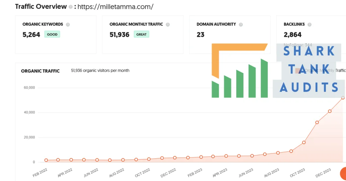The height and width of the screenshot is (181, 346).
Task: Select the Traffic Overview heading
Action: coord(41,7)
